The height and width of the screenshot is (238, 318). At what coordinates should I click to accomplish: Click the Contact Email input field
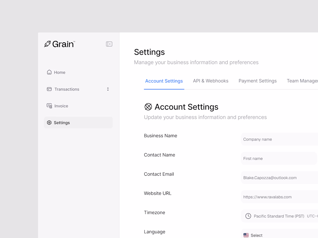tap(280, 178)
